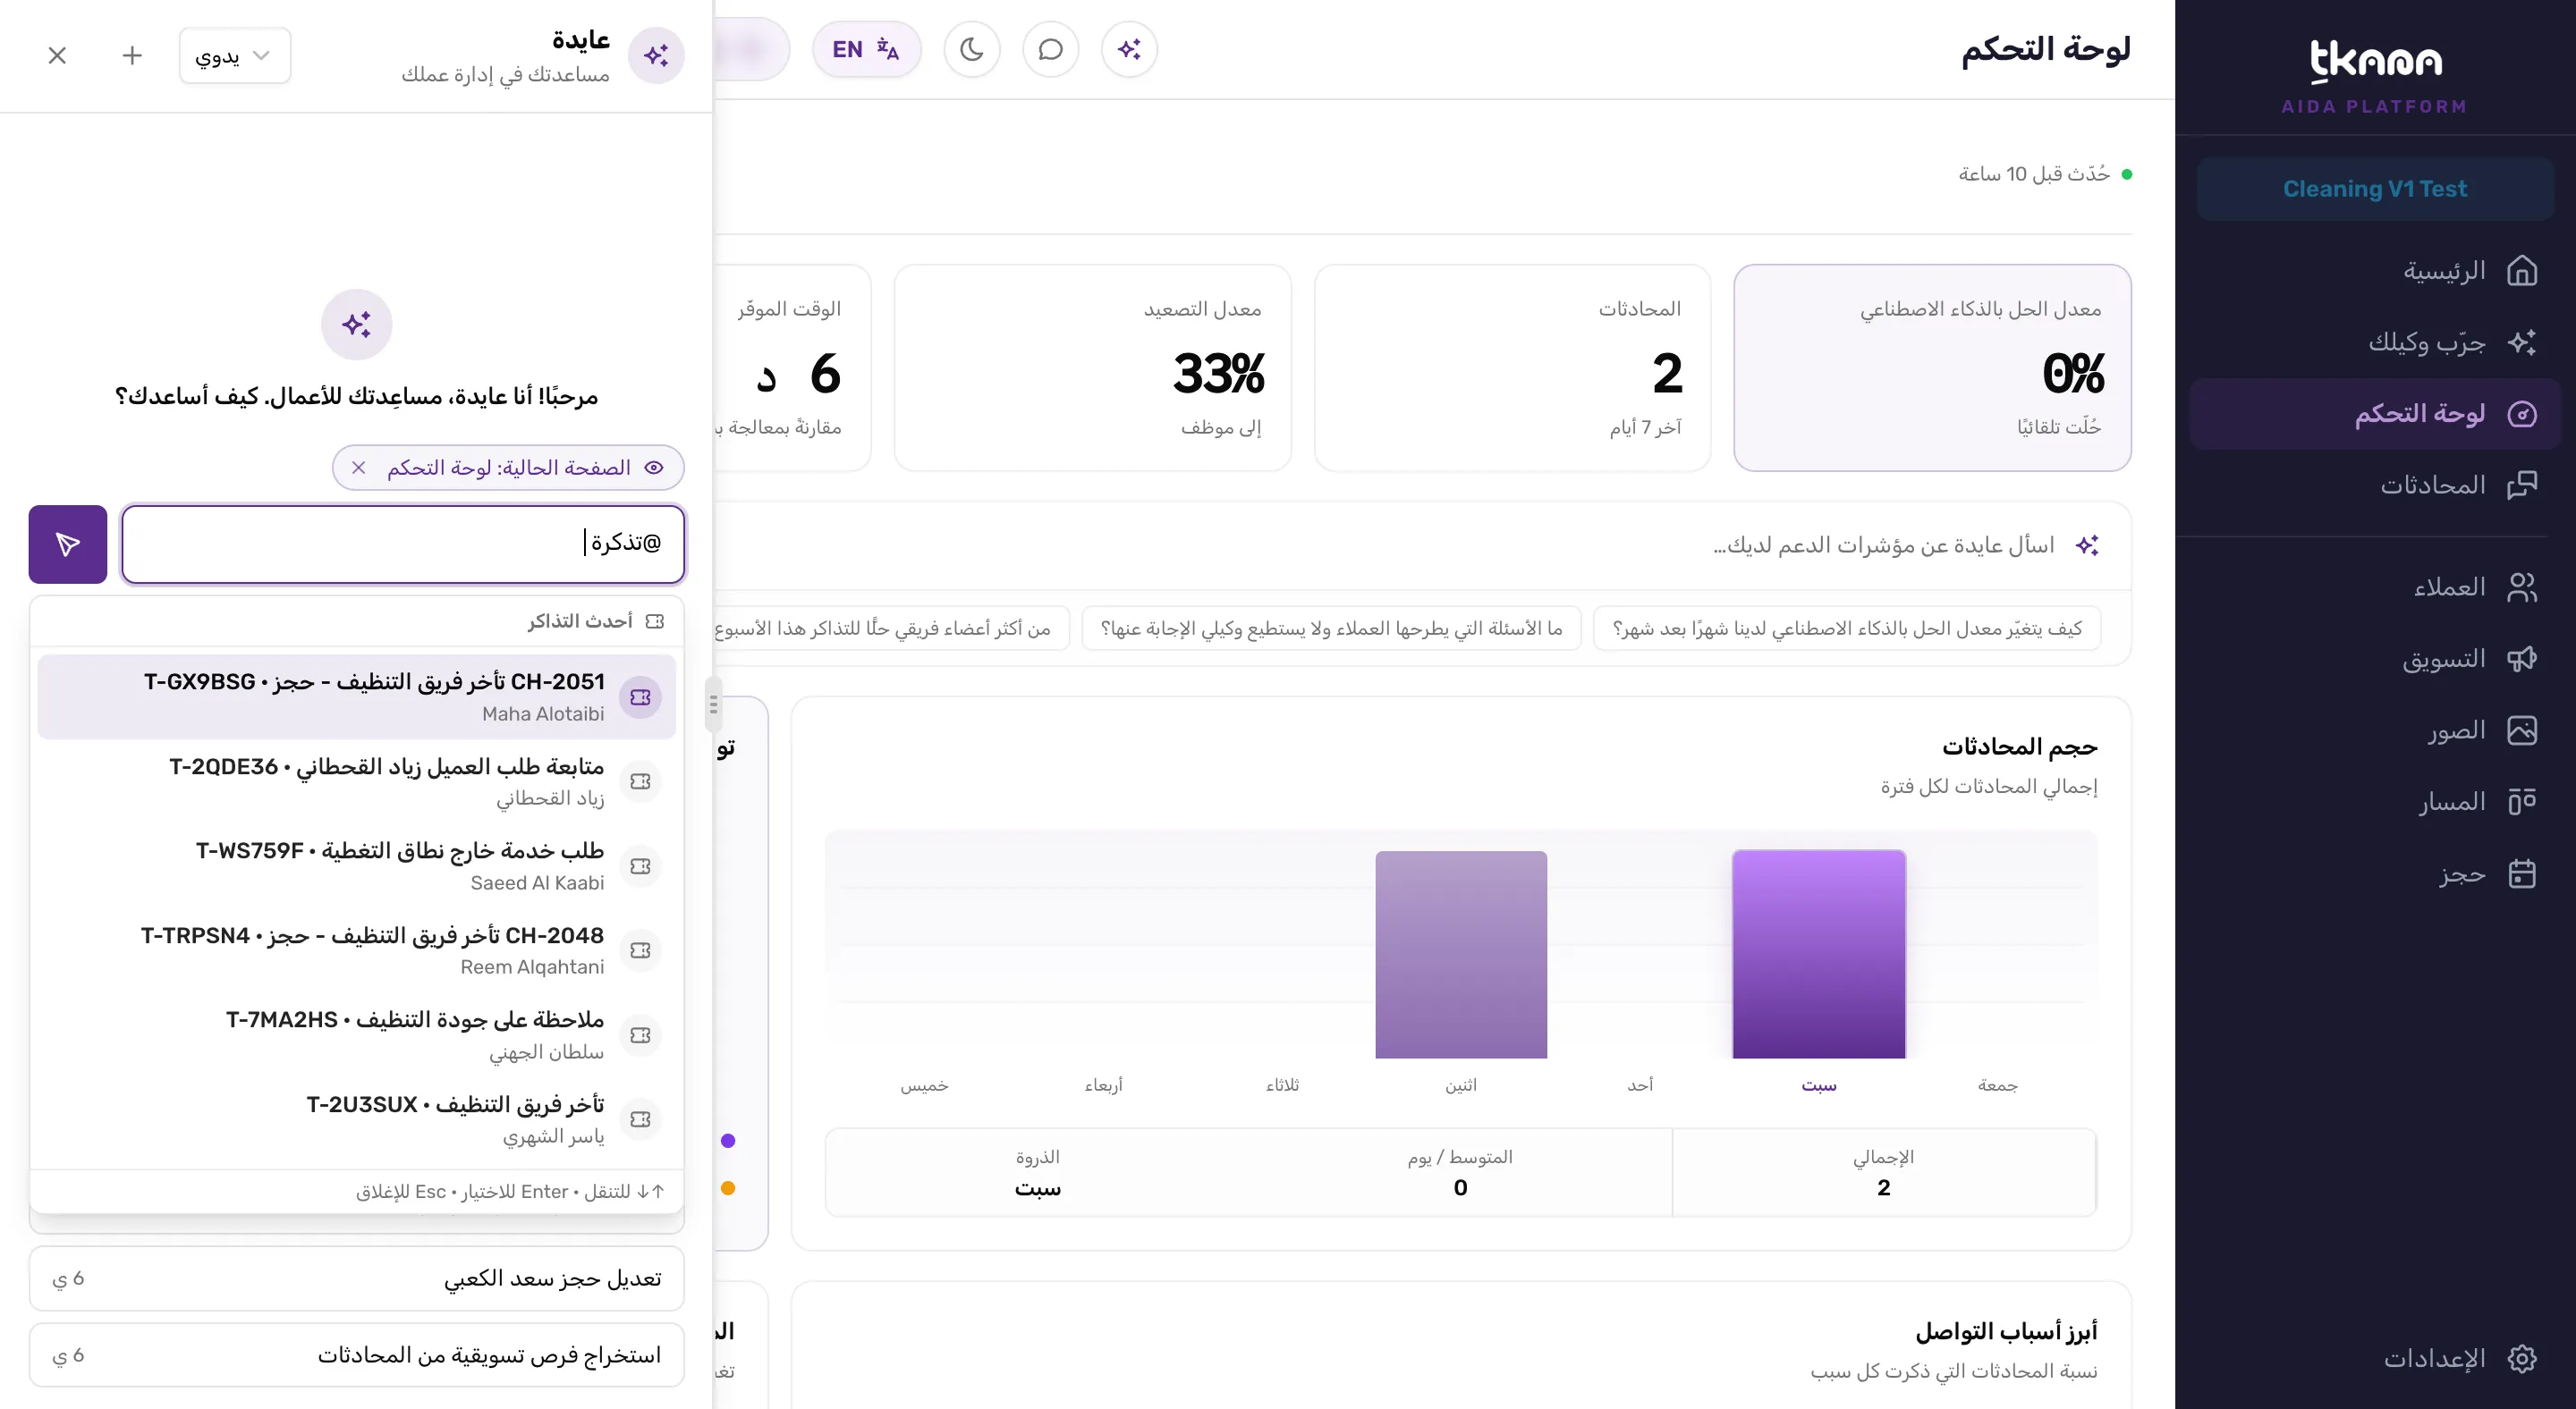Click the Aida avatar icon in panel header

click(x=656, y=55)
